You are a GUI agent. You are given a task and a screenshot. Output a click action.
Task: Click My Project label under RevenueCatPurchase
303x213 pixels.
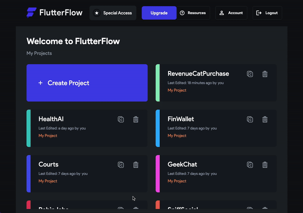coord(177,90)
